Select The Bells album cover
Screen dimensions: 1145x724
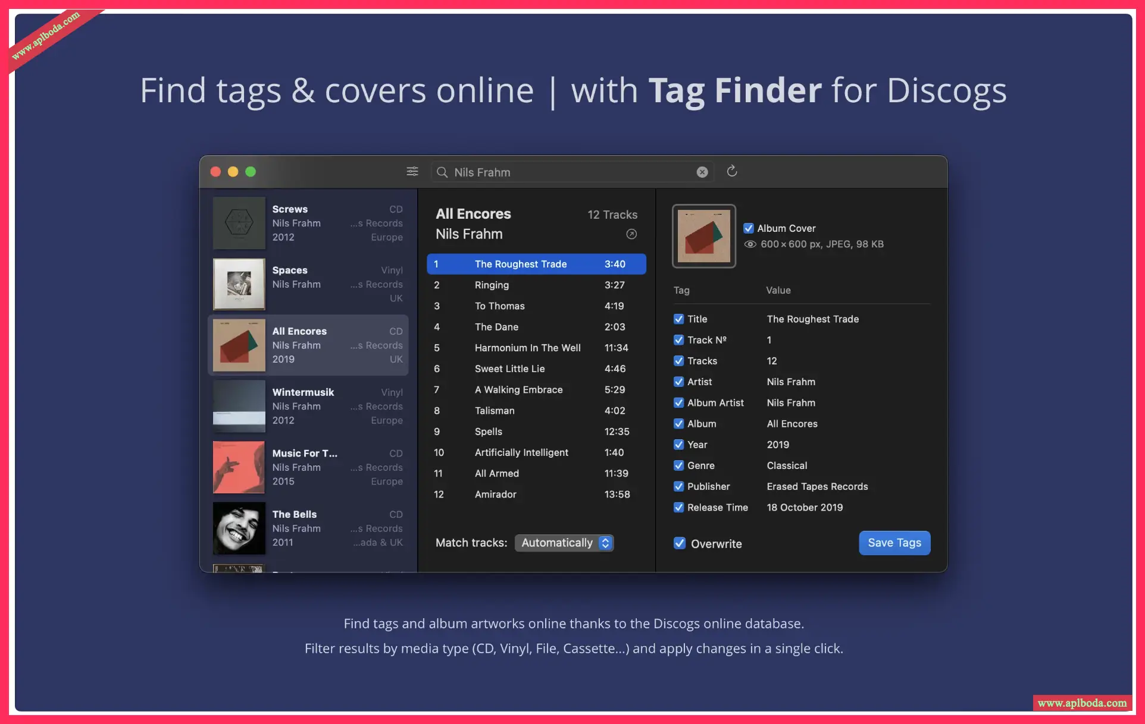(x=239, y=528)
